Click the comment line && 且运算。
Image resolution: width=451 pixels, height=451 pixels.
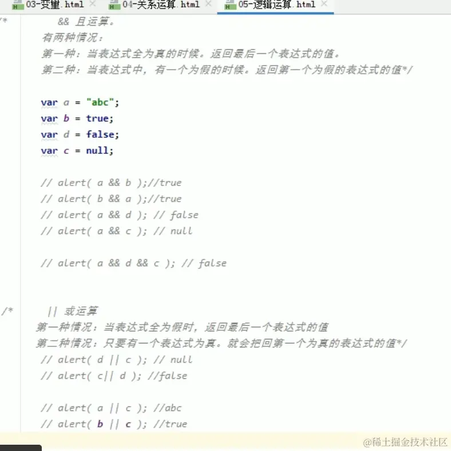(86, 22)
